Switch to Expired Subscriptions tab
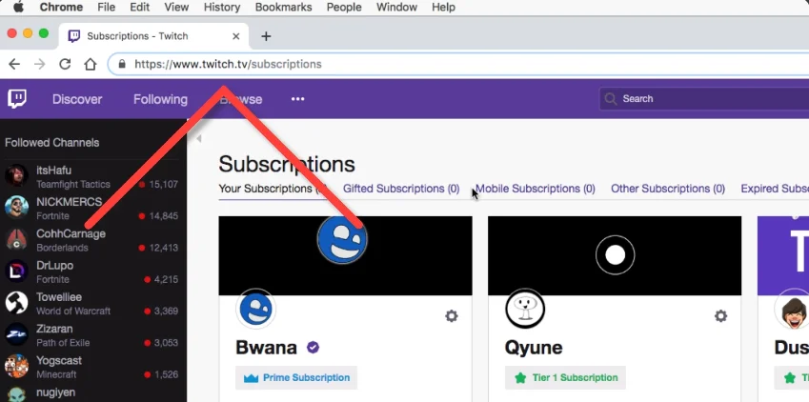Image resolution: width=809 pixels, height=402 pixels. pos(775,189)
